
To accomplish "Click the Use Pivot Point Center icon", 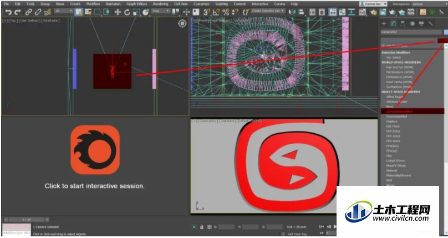I will [176, 12].
